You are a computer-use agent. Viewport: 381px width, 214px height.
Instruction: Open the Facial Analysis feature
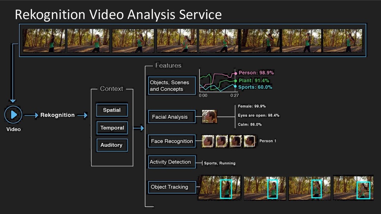(x=172, y=117)
